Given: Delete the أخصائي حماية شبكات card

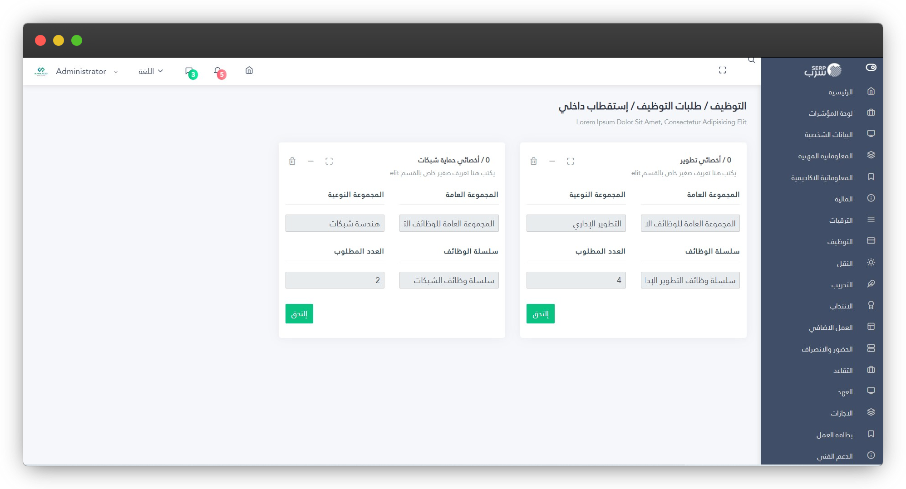Looking at the screenshot, I should coord(292,161).
